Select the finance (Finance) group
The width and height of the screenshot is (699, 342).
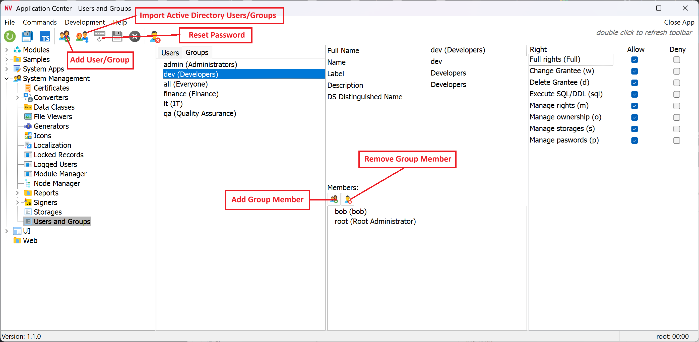pos(191,94)
